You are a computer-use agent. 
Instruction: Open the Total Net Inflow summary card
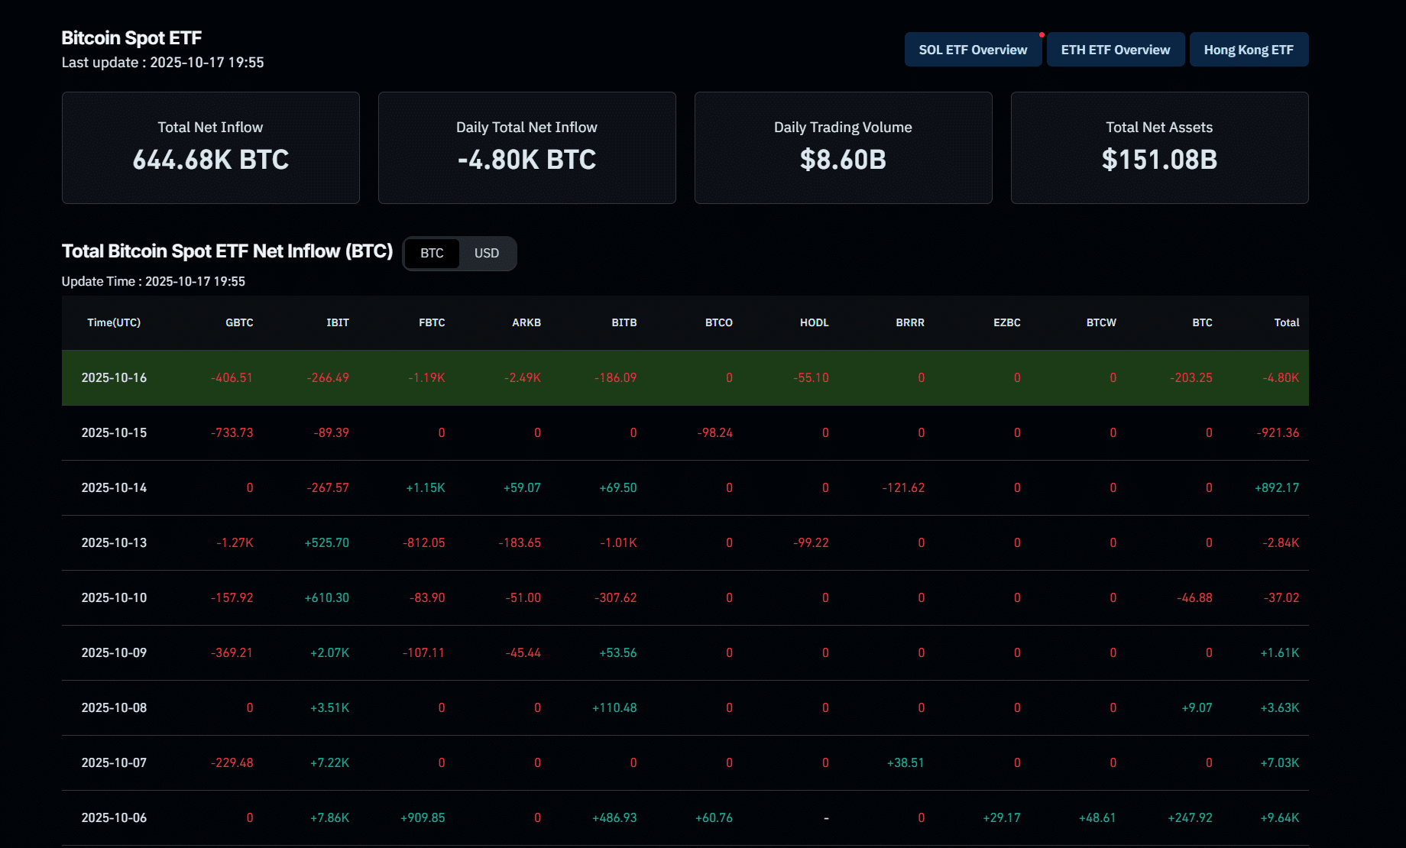[x=210, y=147]
